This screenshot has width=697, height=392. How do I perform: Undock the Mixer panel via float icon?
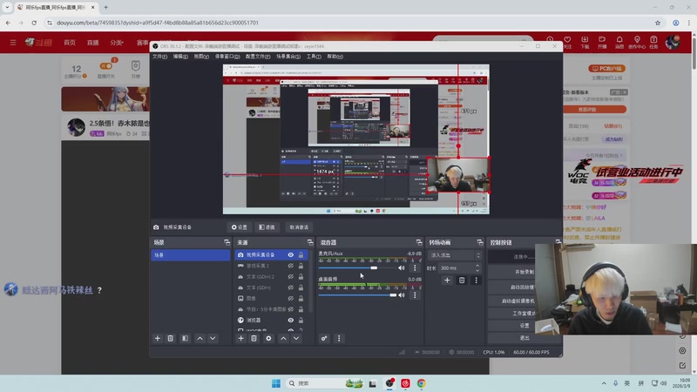419,242
